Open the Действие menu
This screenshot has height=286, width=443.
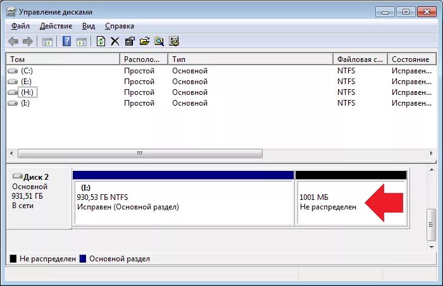pyautogui.click(x=56, y=26)
